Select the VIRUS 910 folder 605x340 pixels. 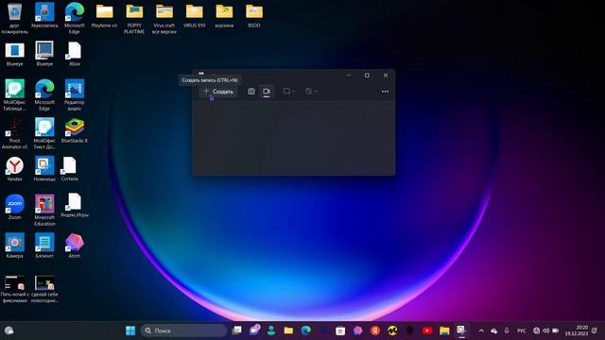tap(194, 15)
